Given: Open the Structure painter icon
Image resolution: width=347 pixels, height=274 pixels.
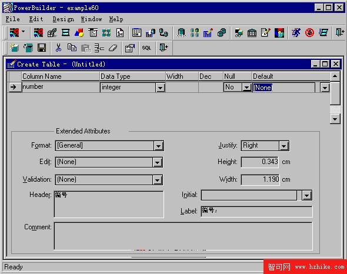Looking at the screenshot, I should (106, 33).
